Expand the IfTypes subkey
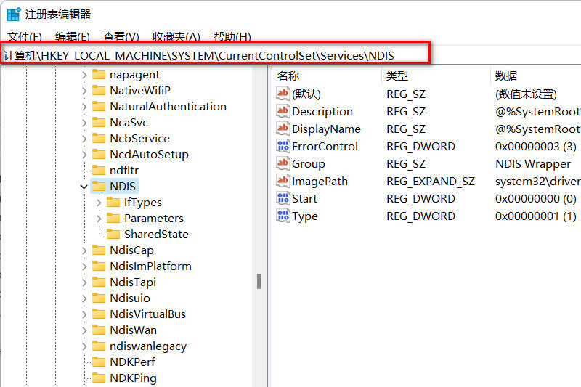This screenshot has height=387, width=581. 99,203
